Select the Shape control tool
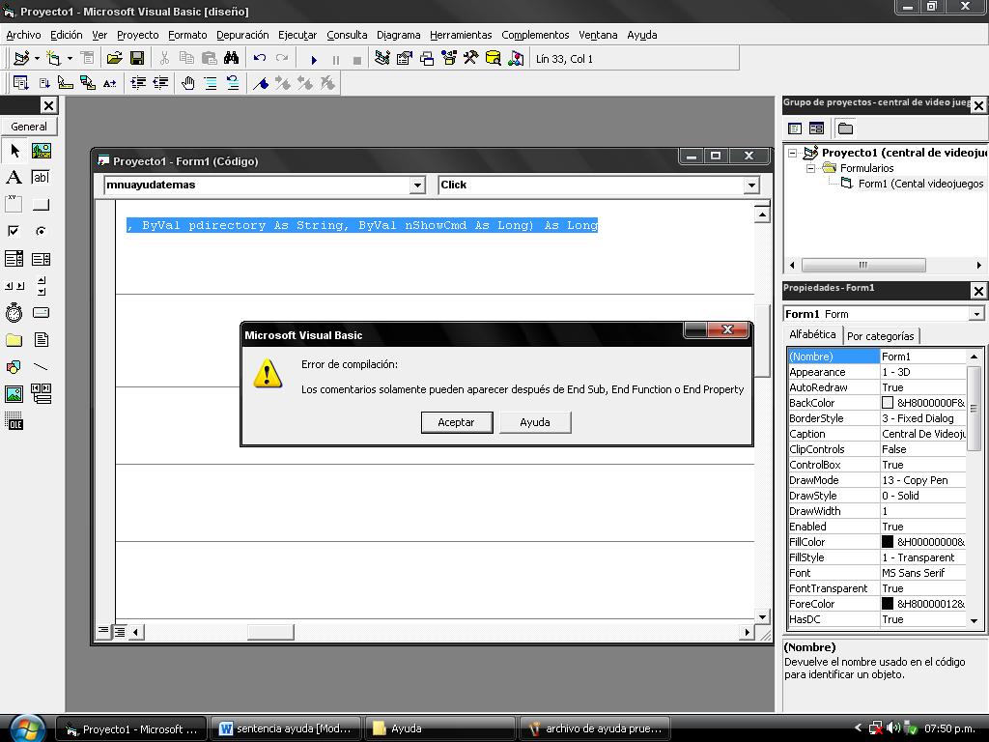989x742 pixels. [14, 366]
